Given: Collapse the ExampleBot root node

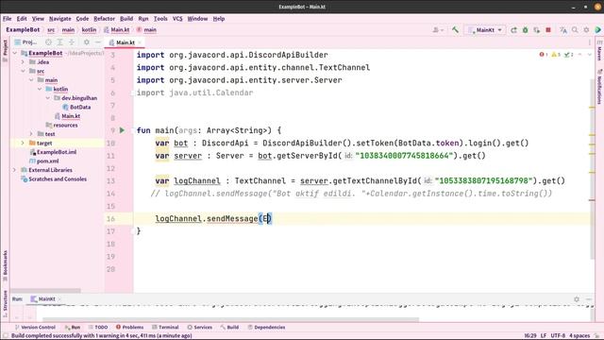Looking at the screenshot, I should coord(15,53).
